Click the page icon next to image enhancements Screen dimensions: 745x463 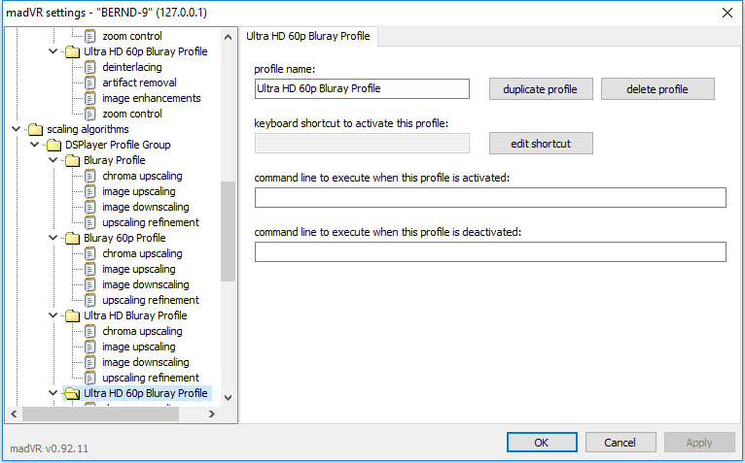[89, 99]
